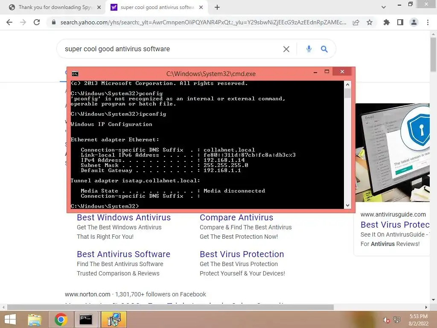This screenshot has width=437, height=328.
Task: Clear the Yahoo search box text
Action: tap(286, 49)
